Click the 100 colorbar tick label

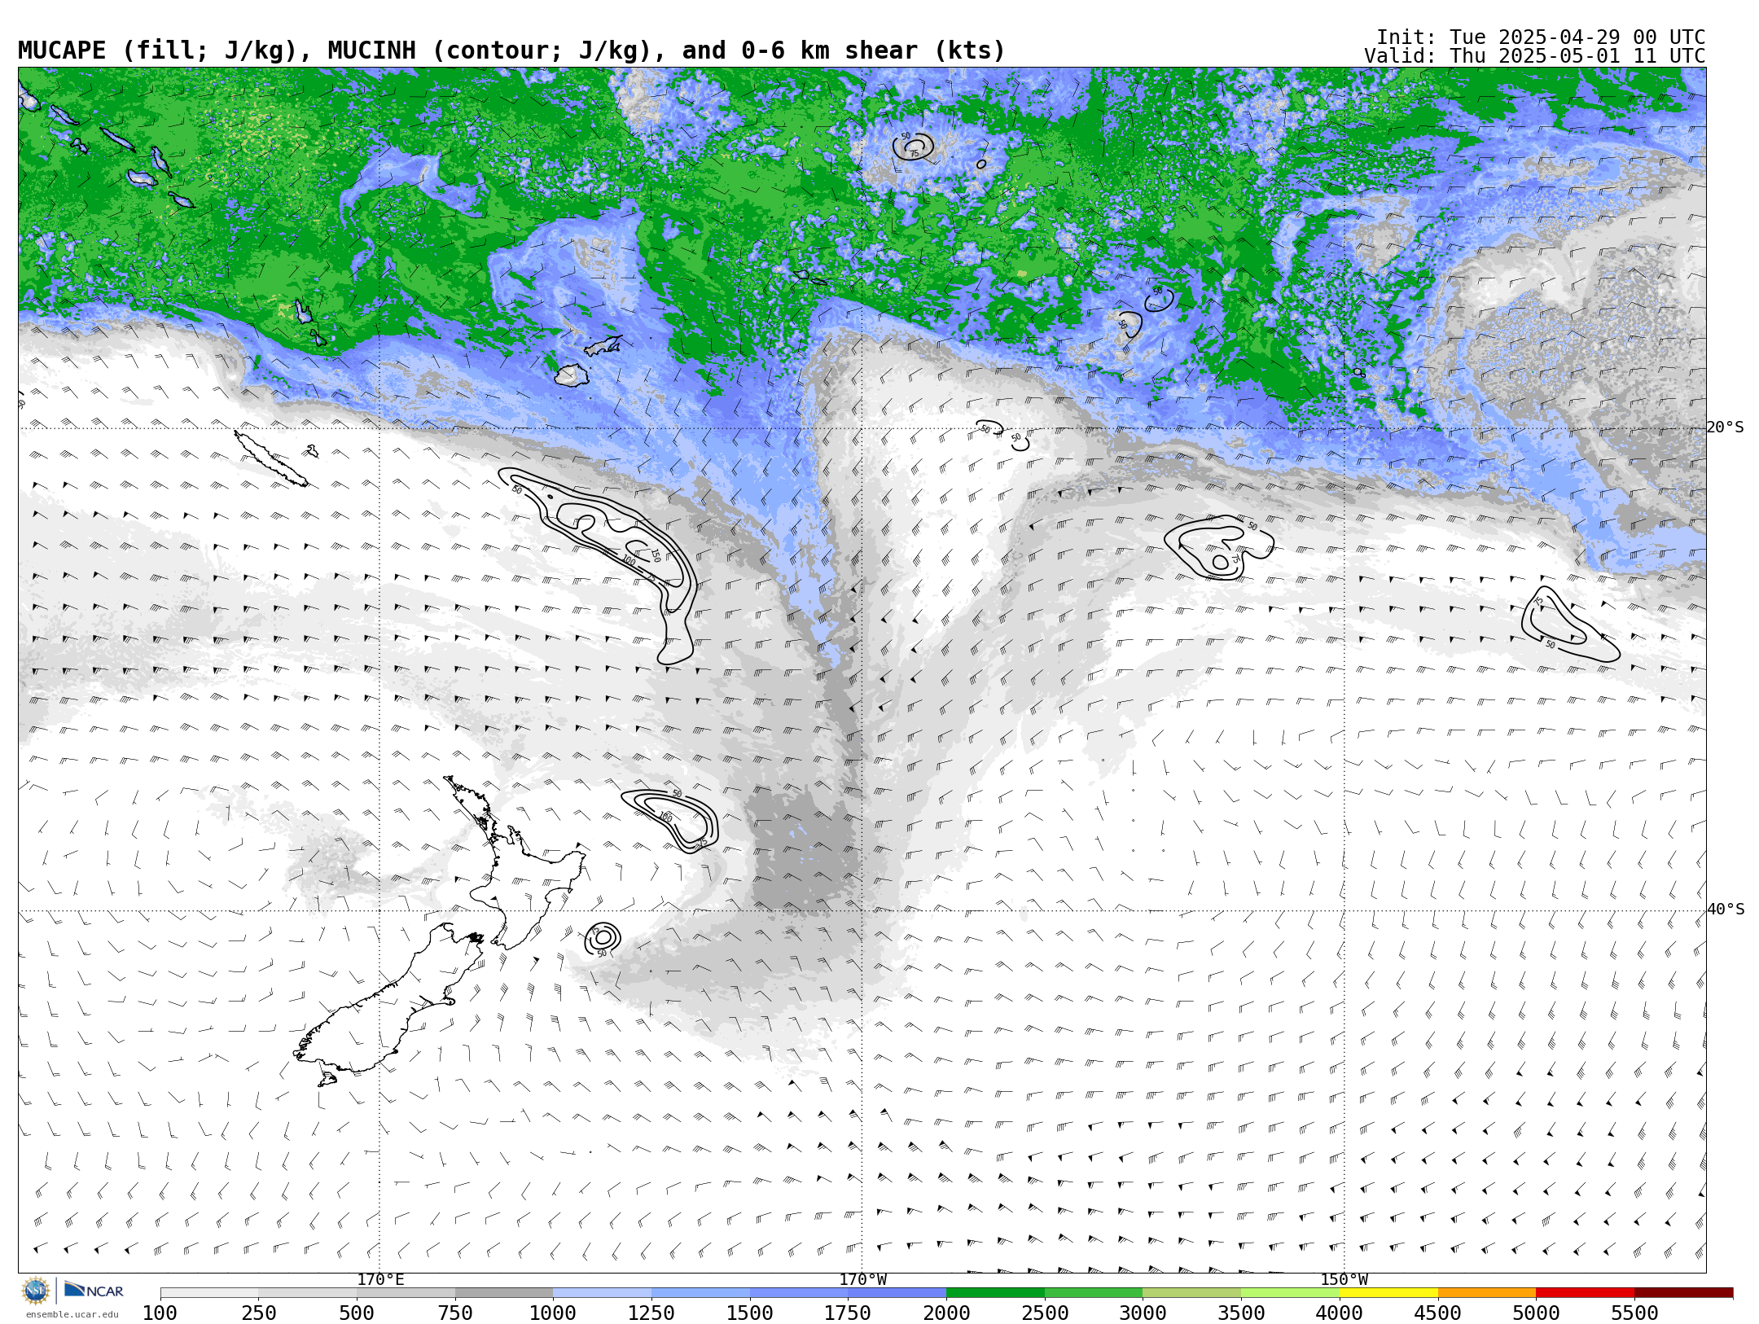tap(160, 1313)
